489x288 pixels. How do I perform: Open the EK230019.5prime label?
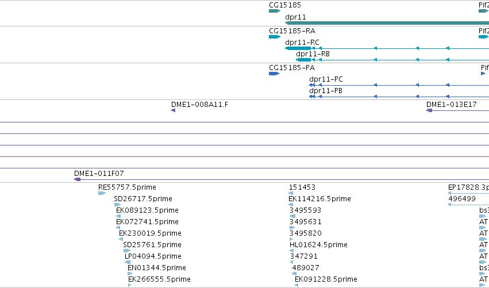150,233
